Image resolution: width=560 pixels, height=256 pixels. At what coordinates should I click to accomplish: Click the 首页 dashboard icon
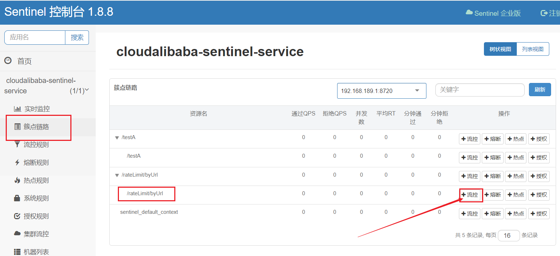pyautogui.click(x=8, y=61)
